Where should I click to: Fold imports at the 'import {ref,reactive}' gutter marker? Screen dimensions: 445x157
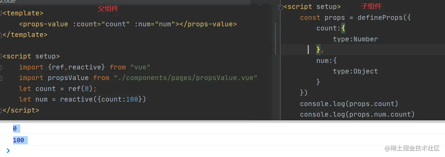[1, 67]
